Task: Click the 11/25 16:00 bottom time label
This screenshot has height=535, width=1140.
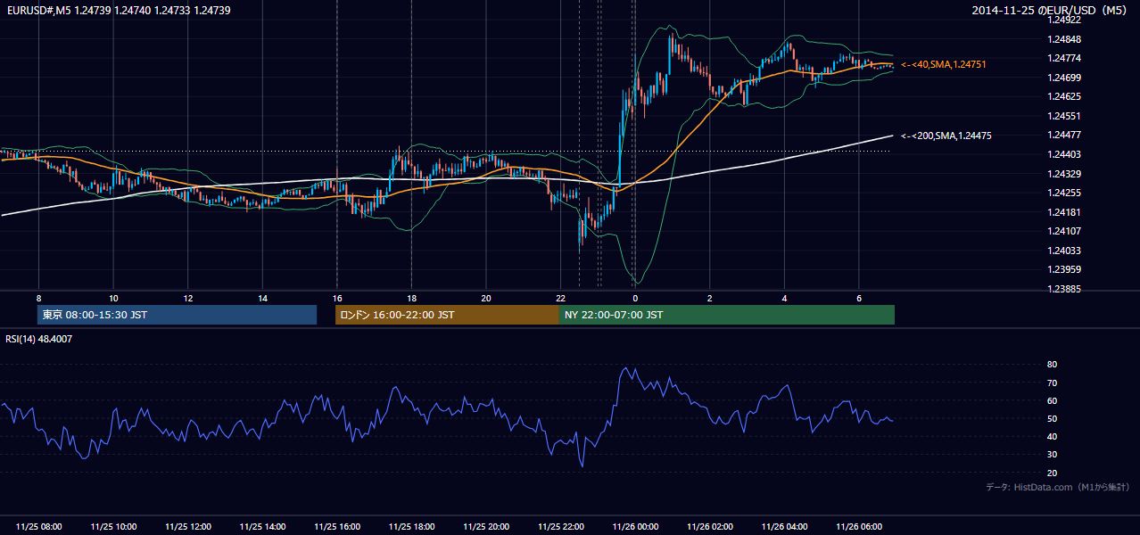Action: coord(337,527)
